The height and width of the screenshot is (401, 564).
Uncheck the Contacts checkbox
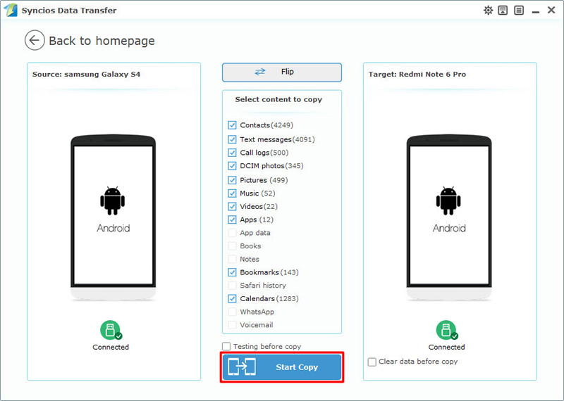click(x=232, y=125)
